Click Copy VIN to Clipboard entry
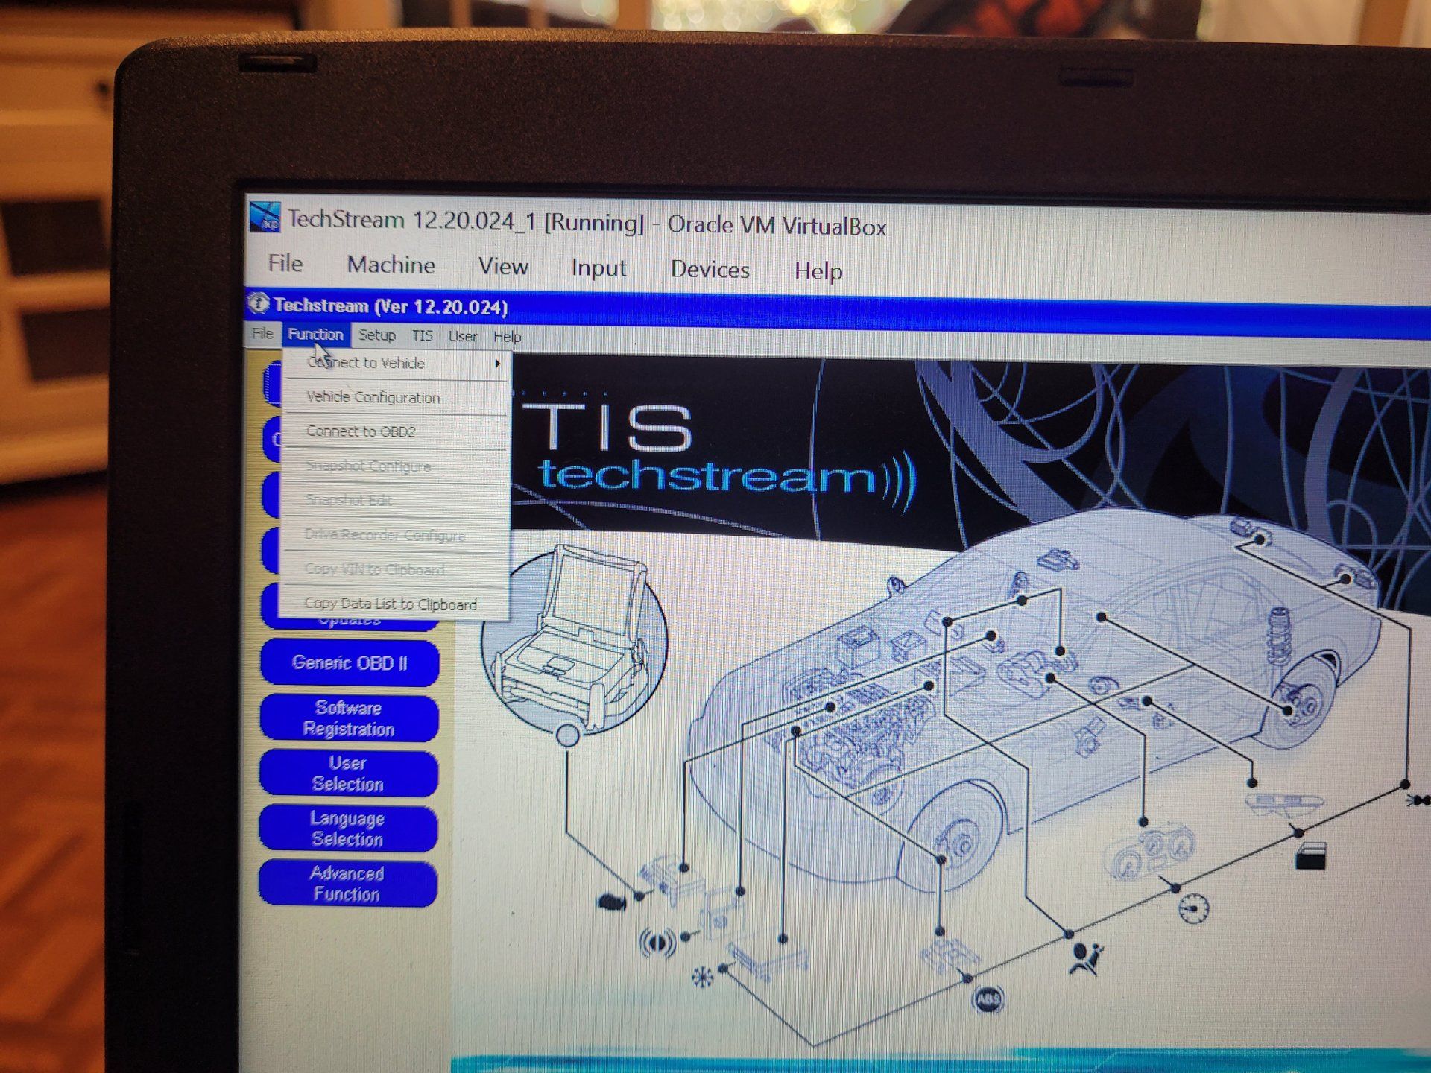1431x1073 pixels. click(396, 569)
